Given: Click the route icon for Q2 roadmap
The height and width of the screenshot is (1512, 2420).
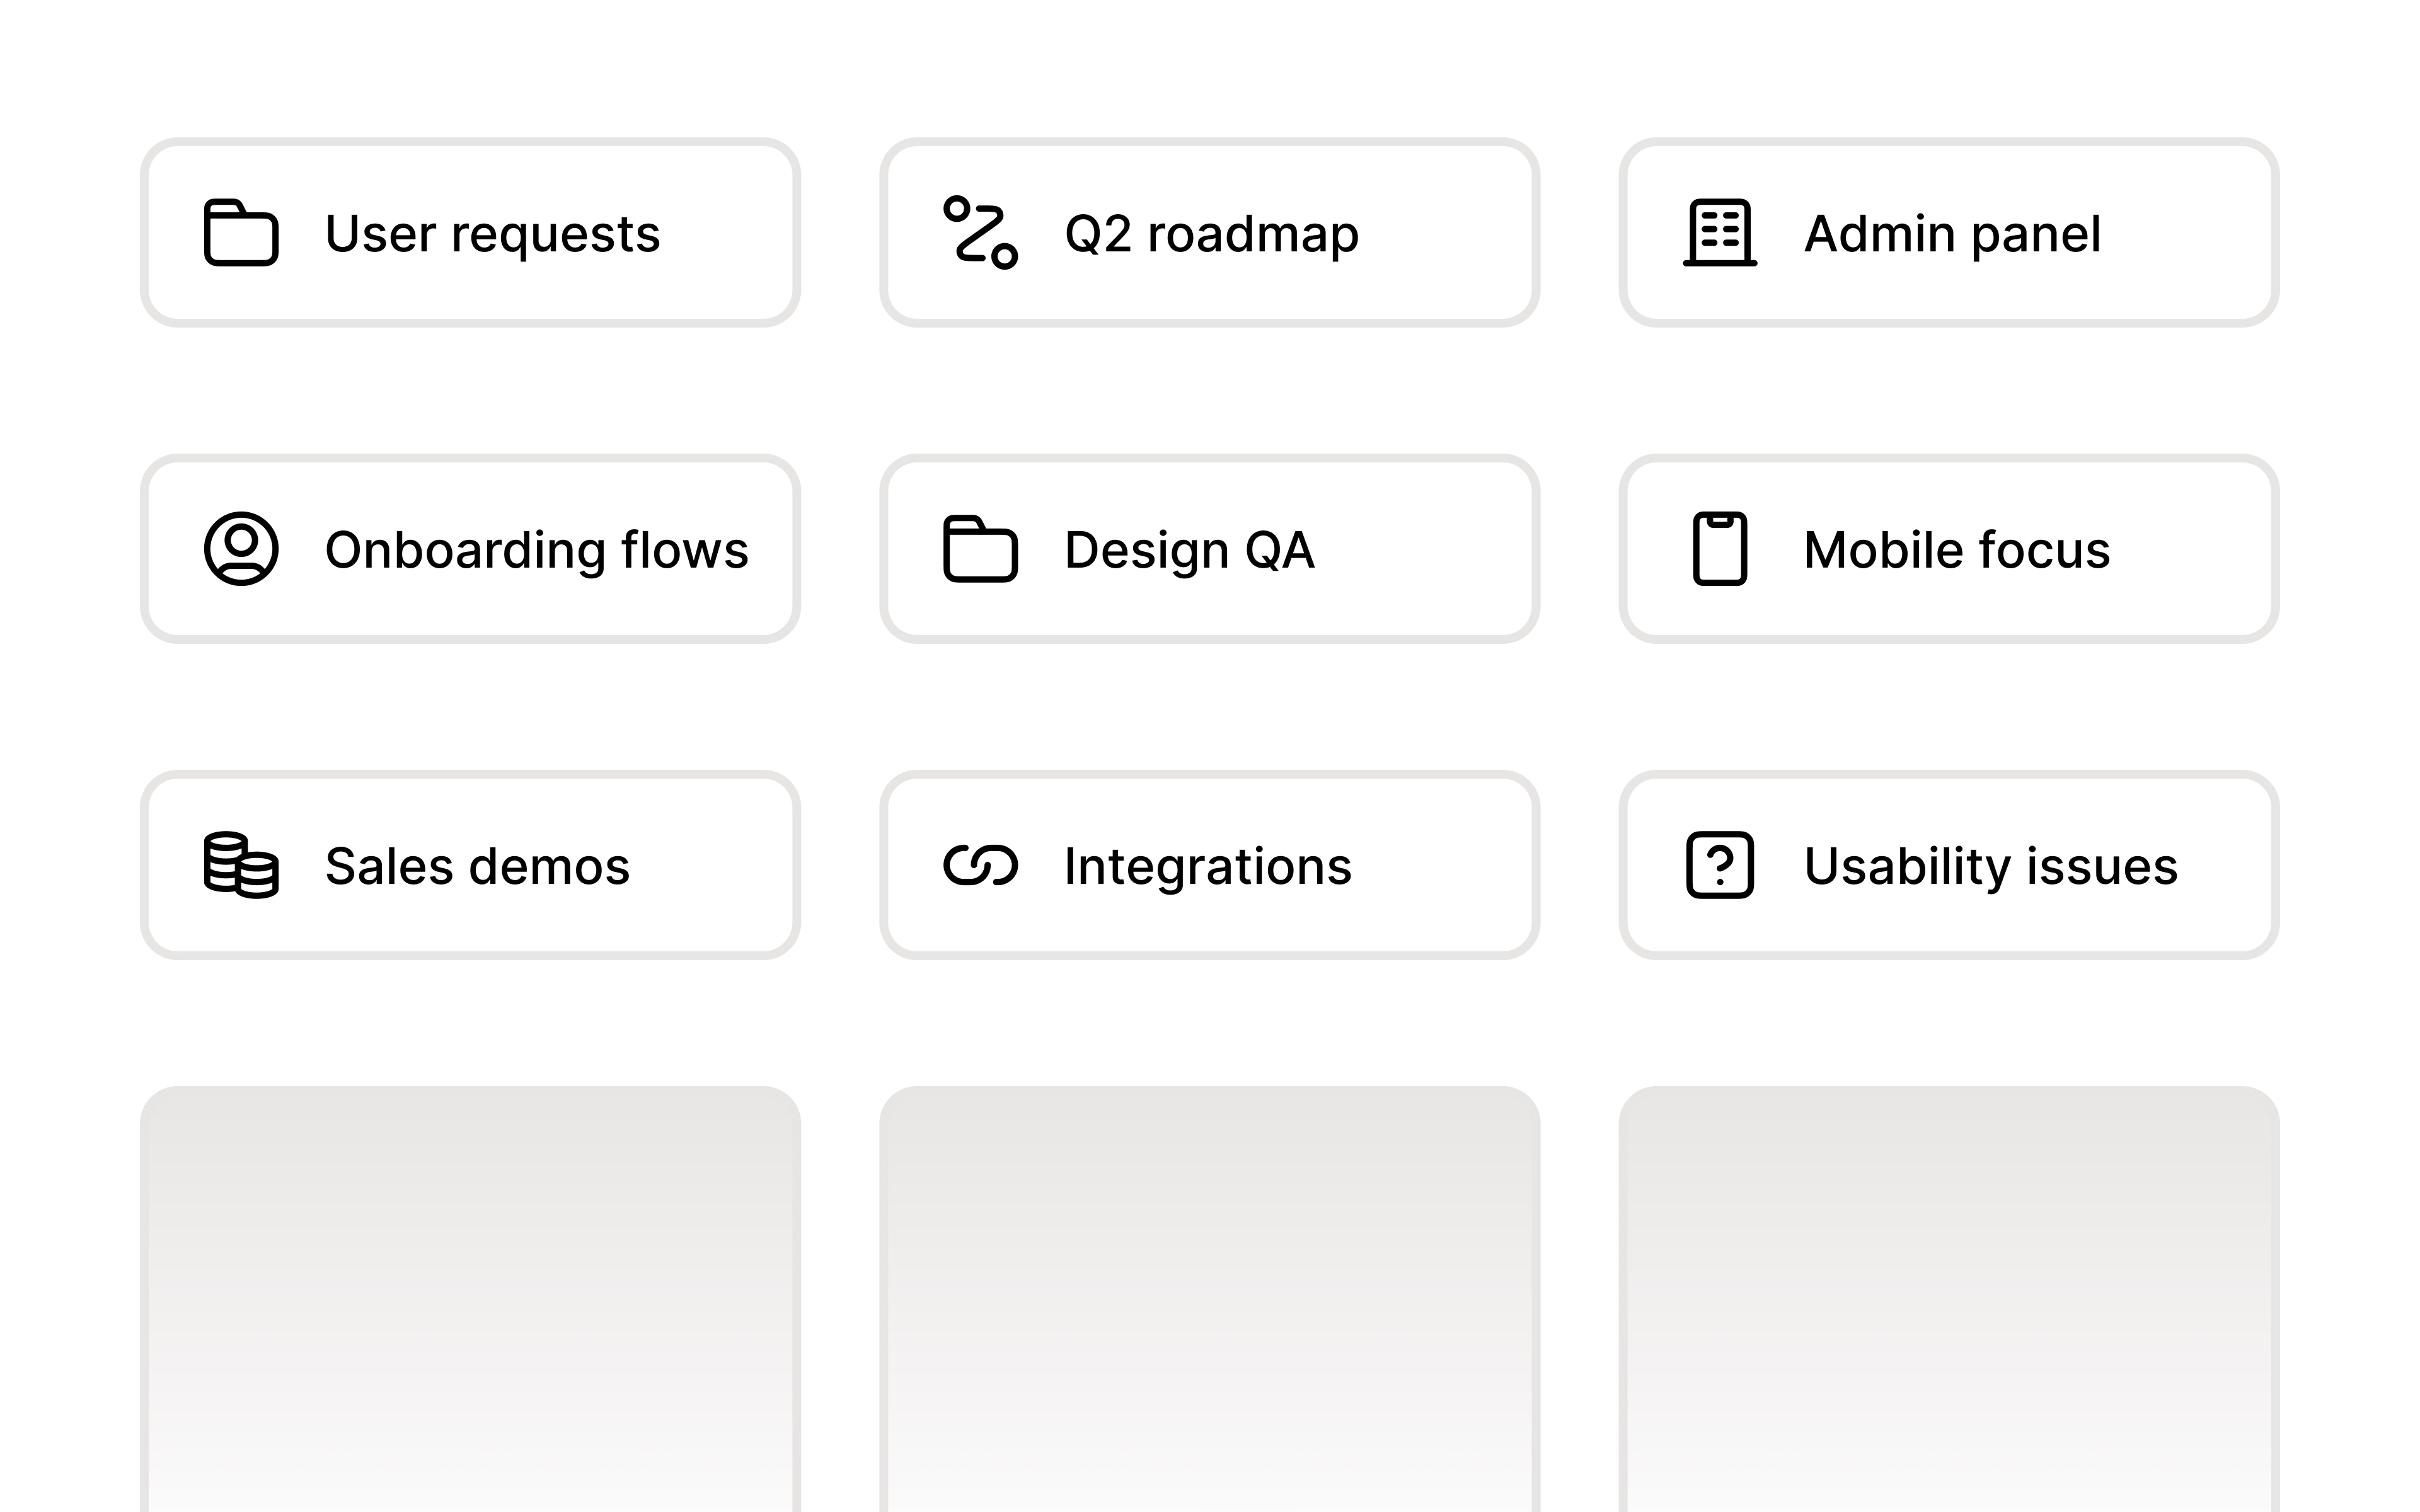Looking at the screenshot, I should [x=980, y=233].
